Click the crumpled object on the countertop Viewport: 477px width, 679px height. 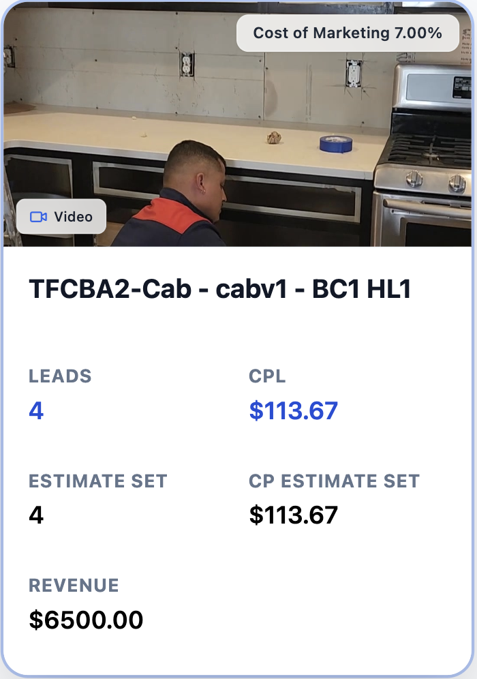coord(275,137)
